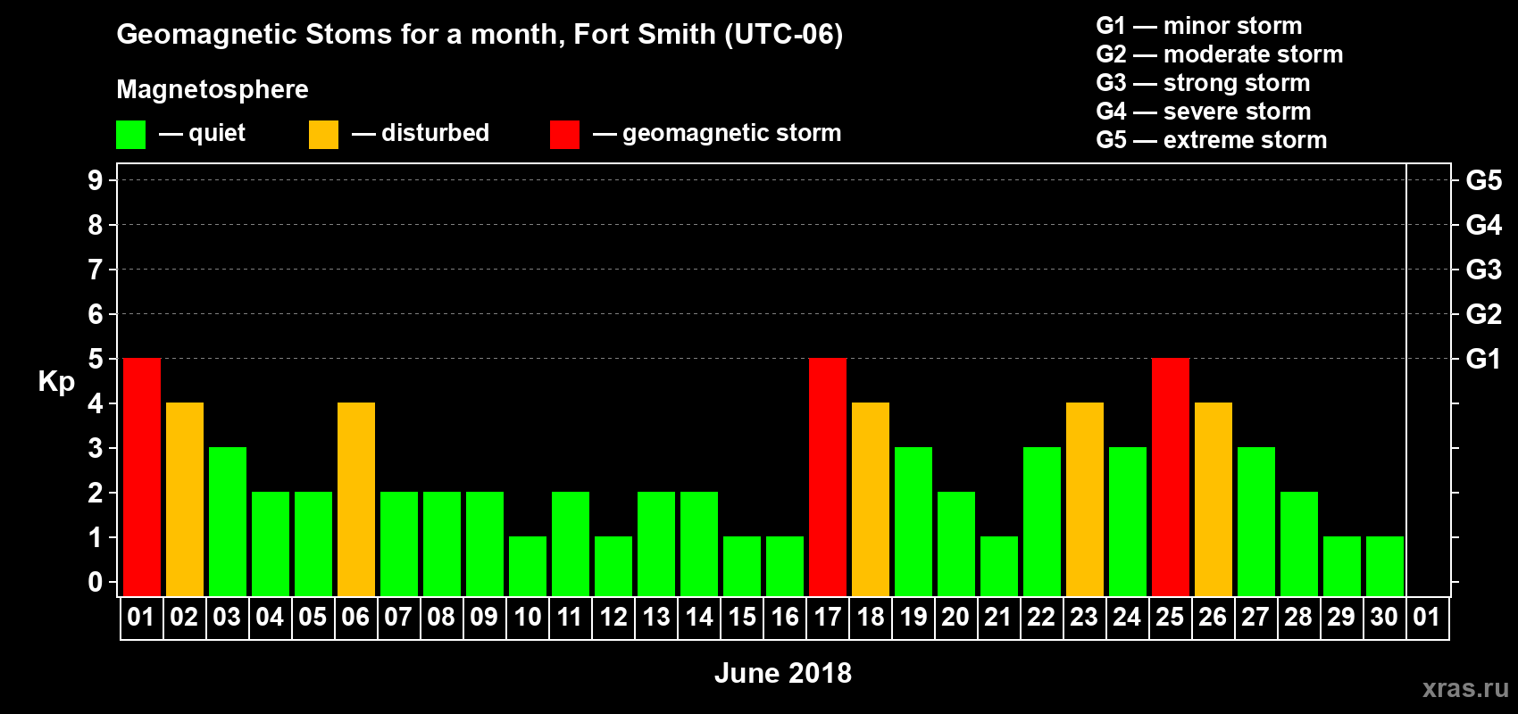Click the G1 label on right axis
1518x714 pixels.
click(1484, 359)
